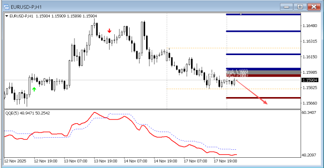The height and width of the screenshot is (168, 324).
Task: Click the 13 Nov 19:00 time label
Action: click(106, 161)
